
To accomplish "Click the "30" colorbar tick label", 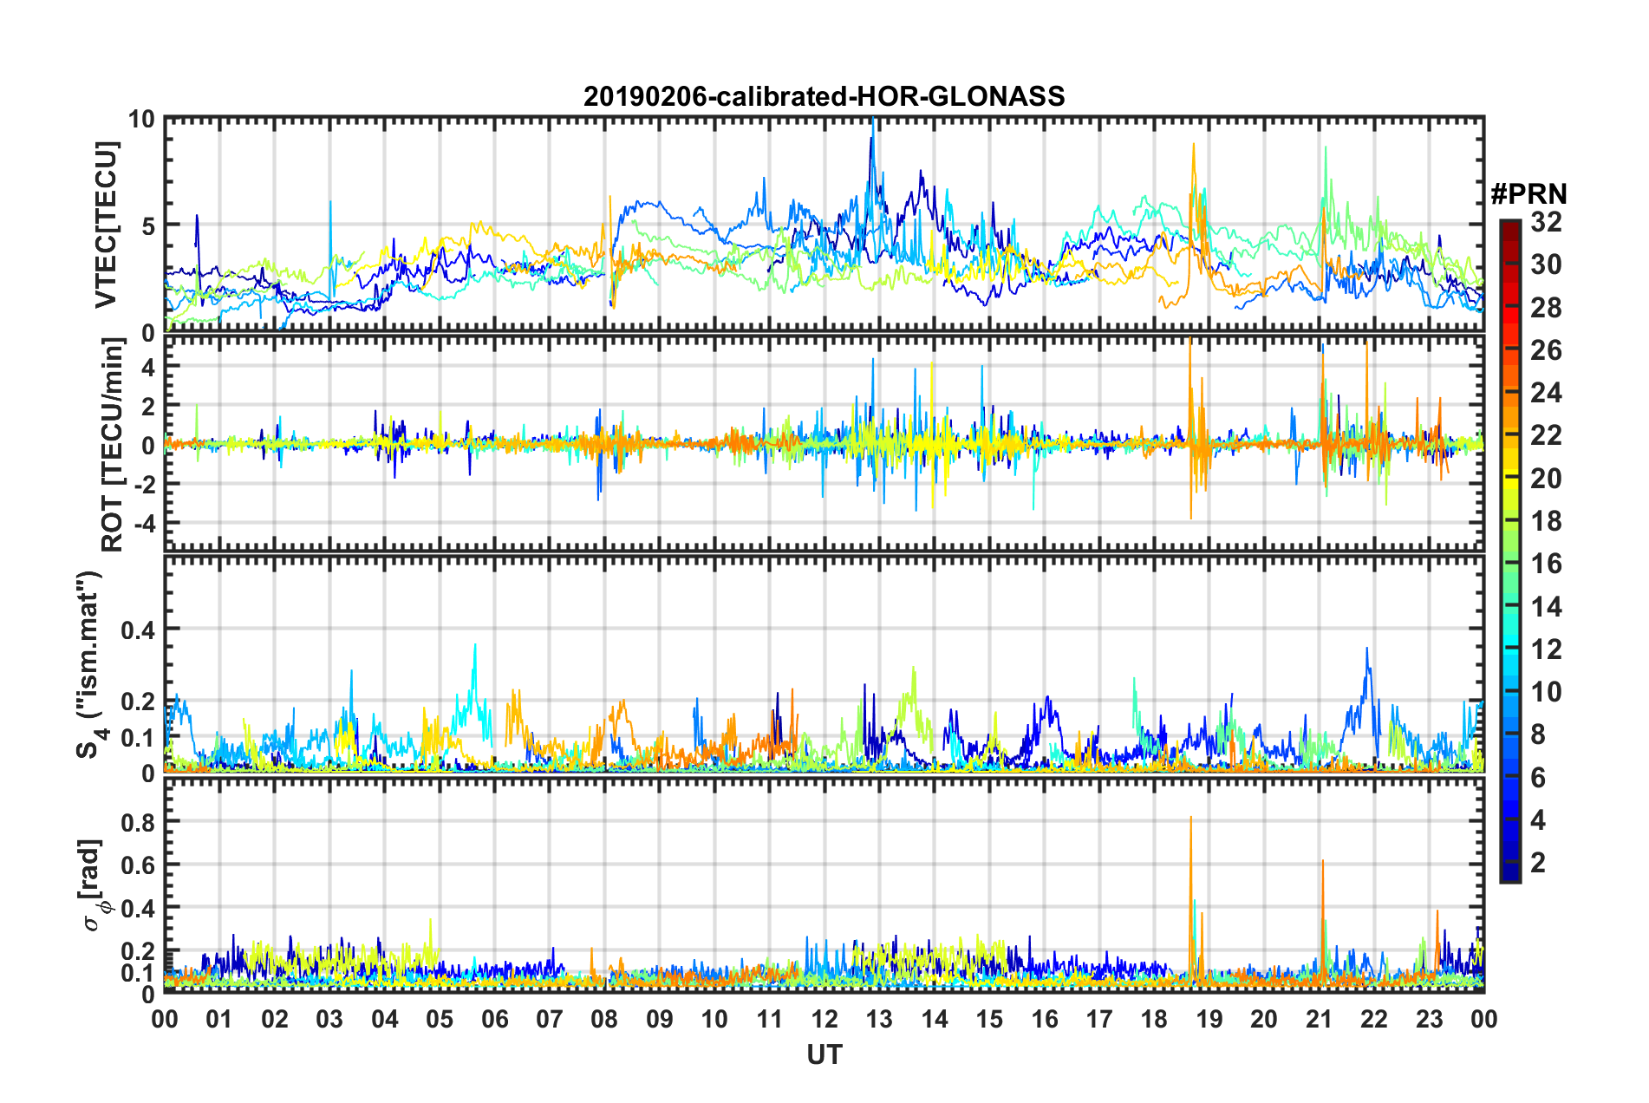I will (x=1546, y=264).
